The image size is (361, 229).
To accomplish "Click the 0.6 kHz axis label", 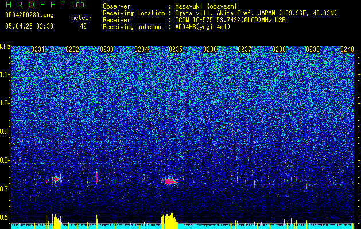I will tap(5, 218).
